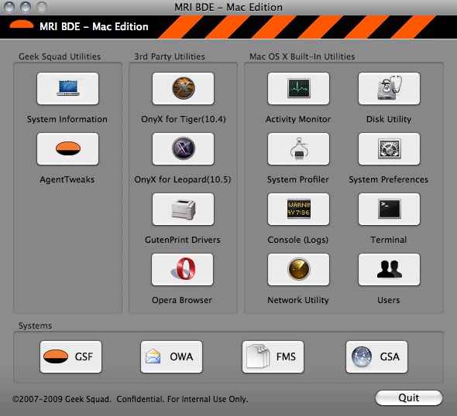Open Console (Logs) warning icon
457x416 pixels.
[298, 209]
